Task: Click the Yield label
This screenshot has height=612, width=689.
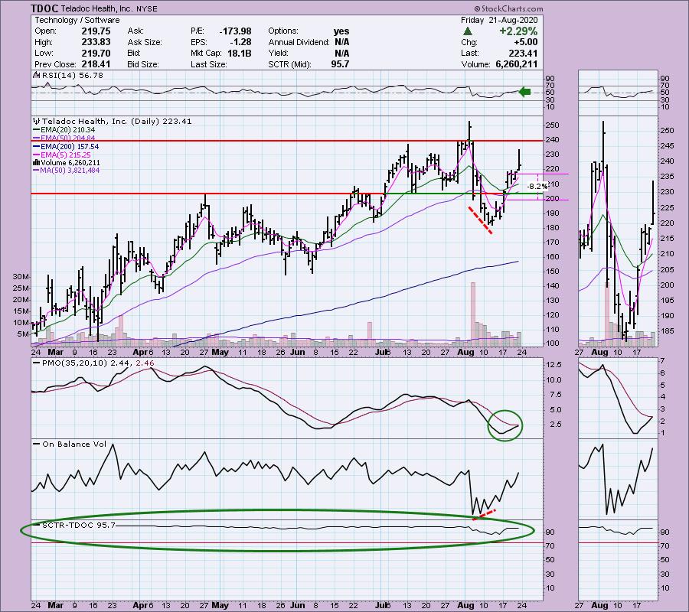Action: tap(278, 53)
